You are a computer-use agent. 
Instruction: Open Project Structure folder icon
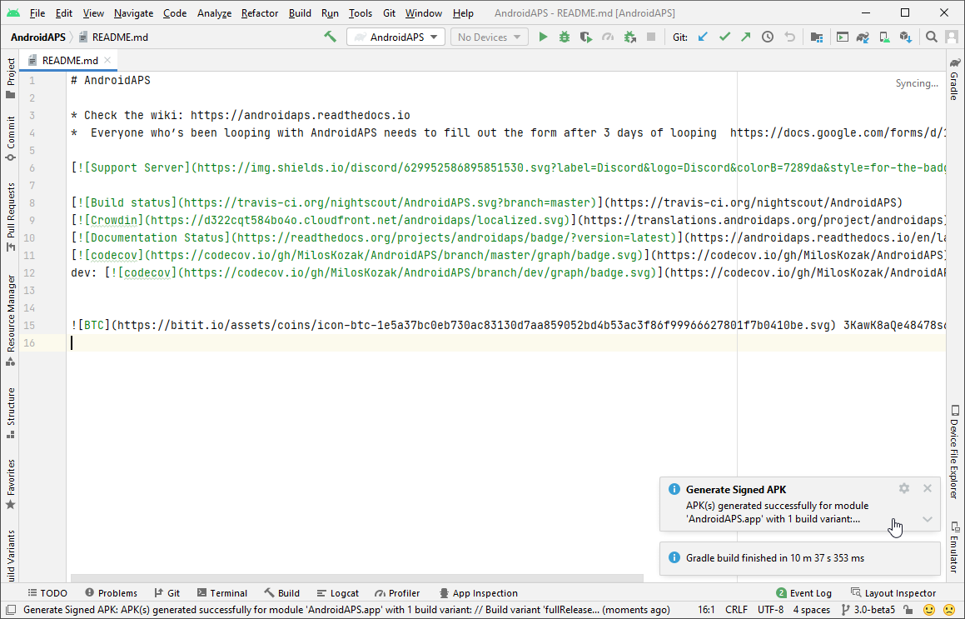coord(817,37)
